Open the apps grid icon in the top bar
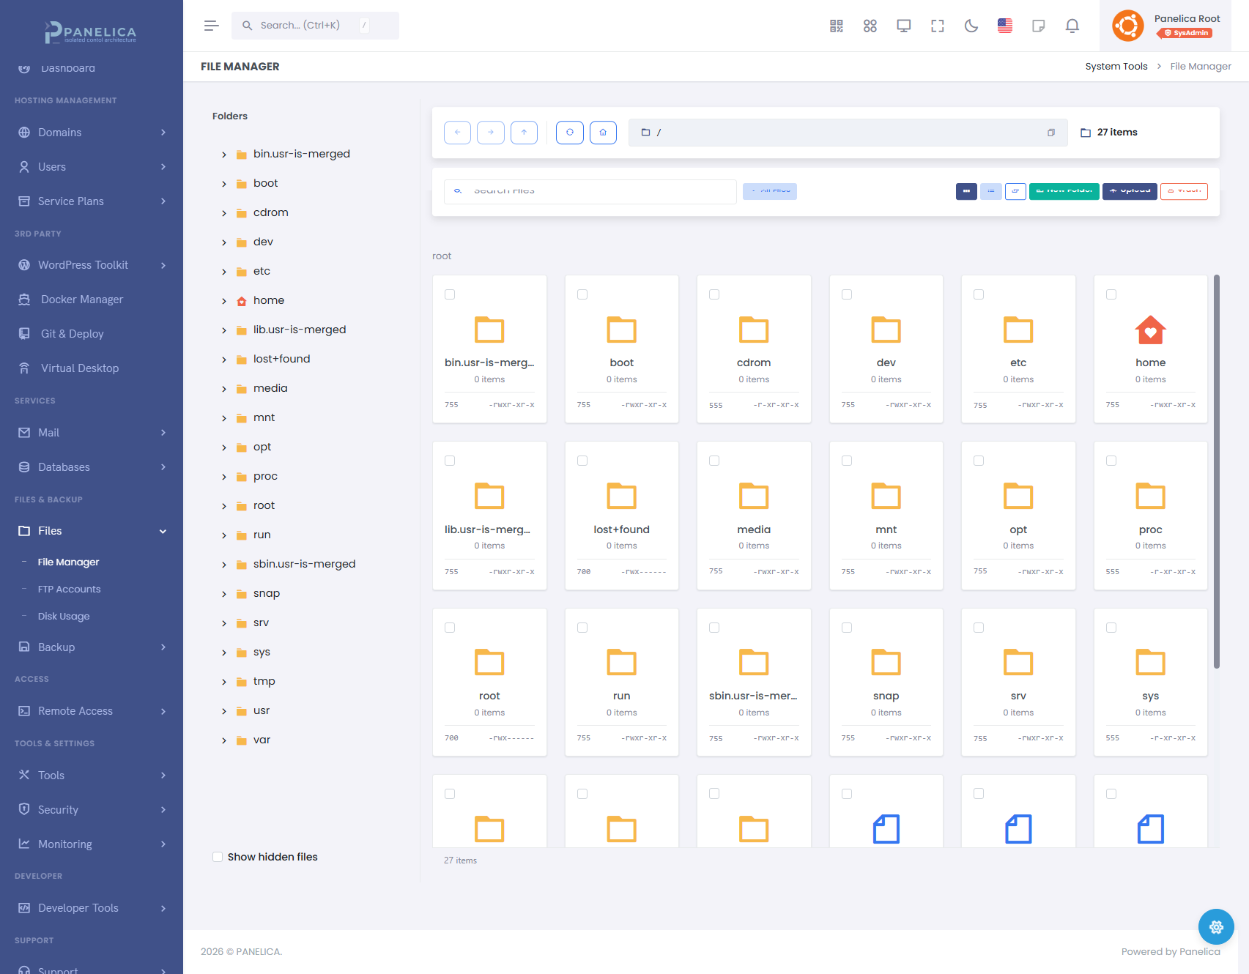The width and height of the screenshot is (1249, 974). pos(870,25)
